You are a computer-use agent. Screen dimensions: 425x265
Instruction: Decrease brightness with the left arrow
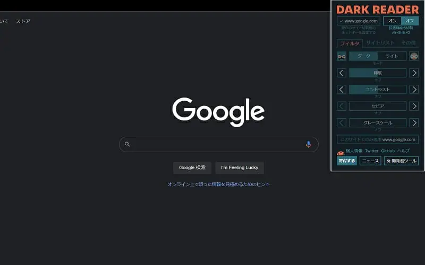click(342, 73)
